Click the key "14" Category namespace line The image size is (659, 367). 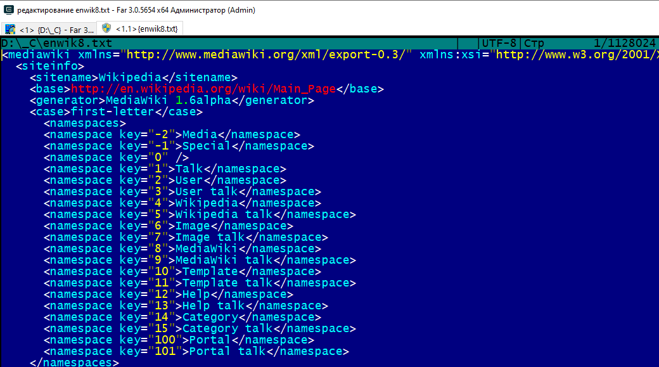click(182, 317)
